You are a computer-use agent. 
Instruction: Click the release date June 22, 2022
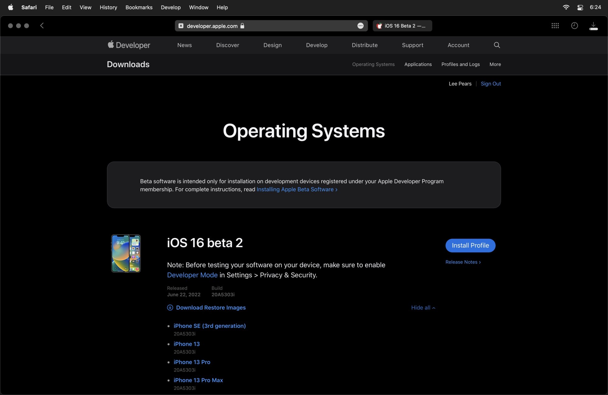(184, 294)
